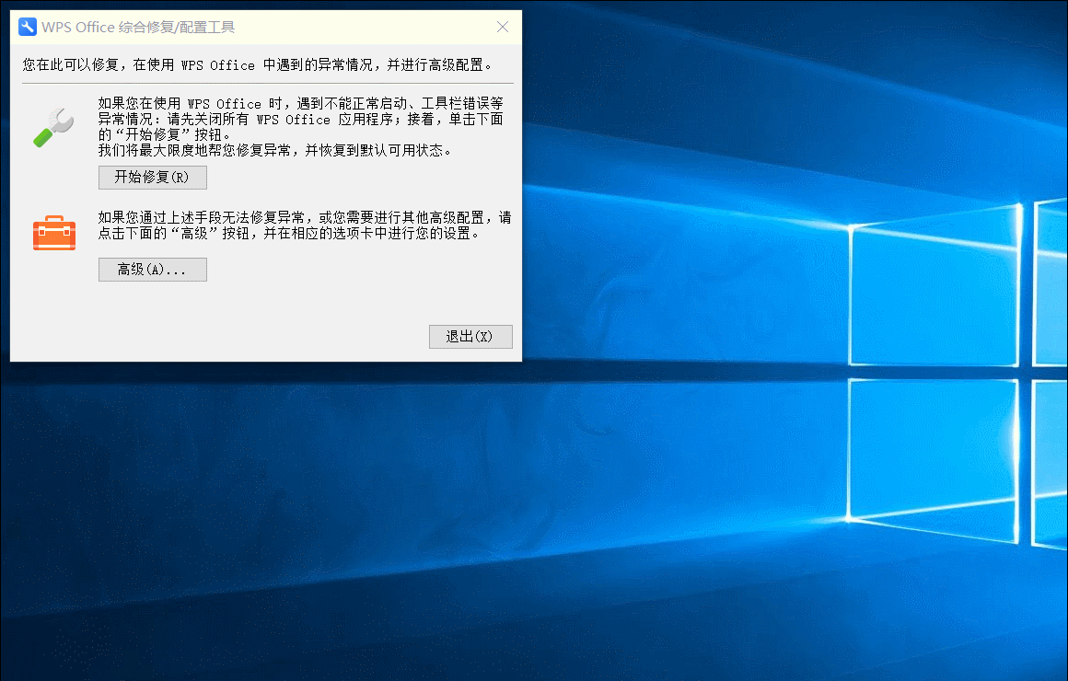The image size is (1068, 681).
Task: Click the WPS wrench icon in the title bar
Action: [x=28, y=28]
